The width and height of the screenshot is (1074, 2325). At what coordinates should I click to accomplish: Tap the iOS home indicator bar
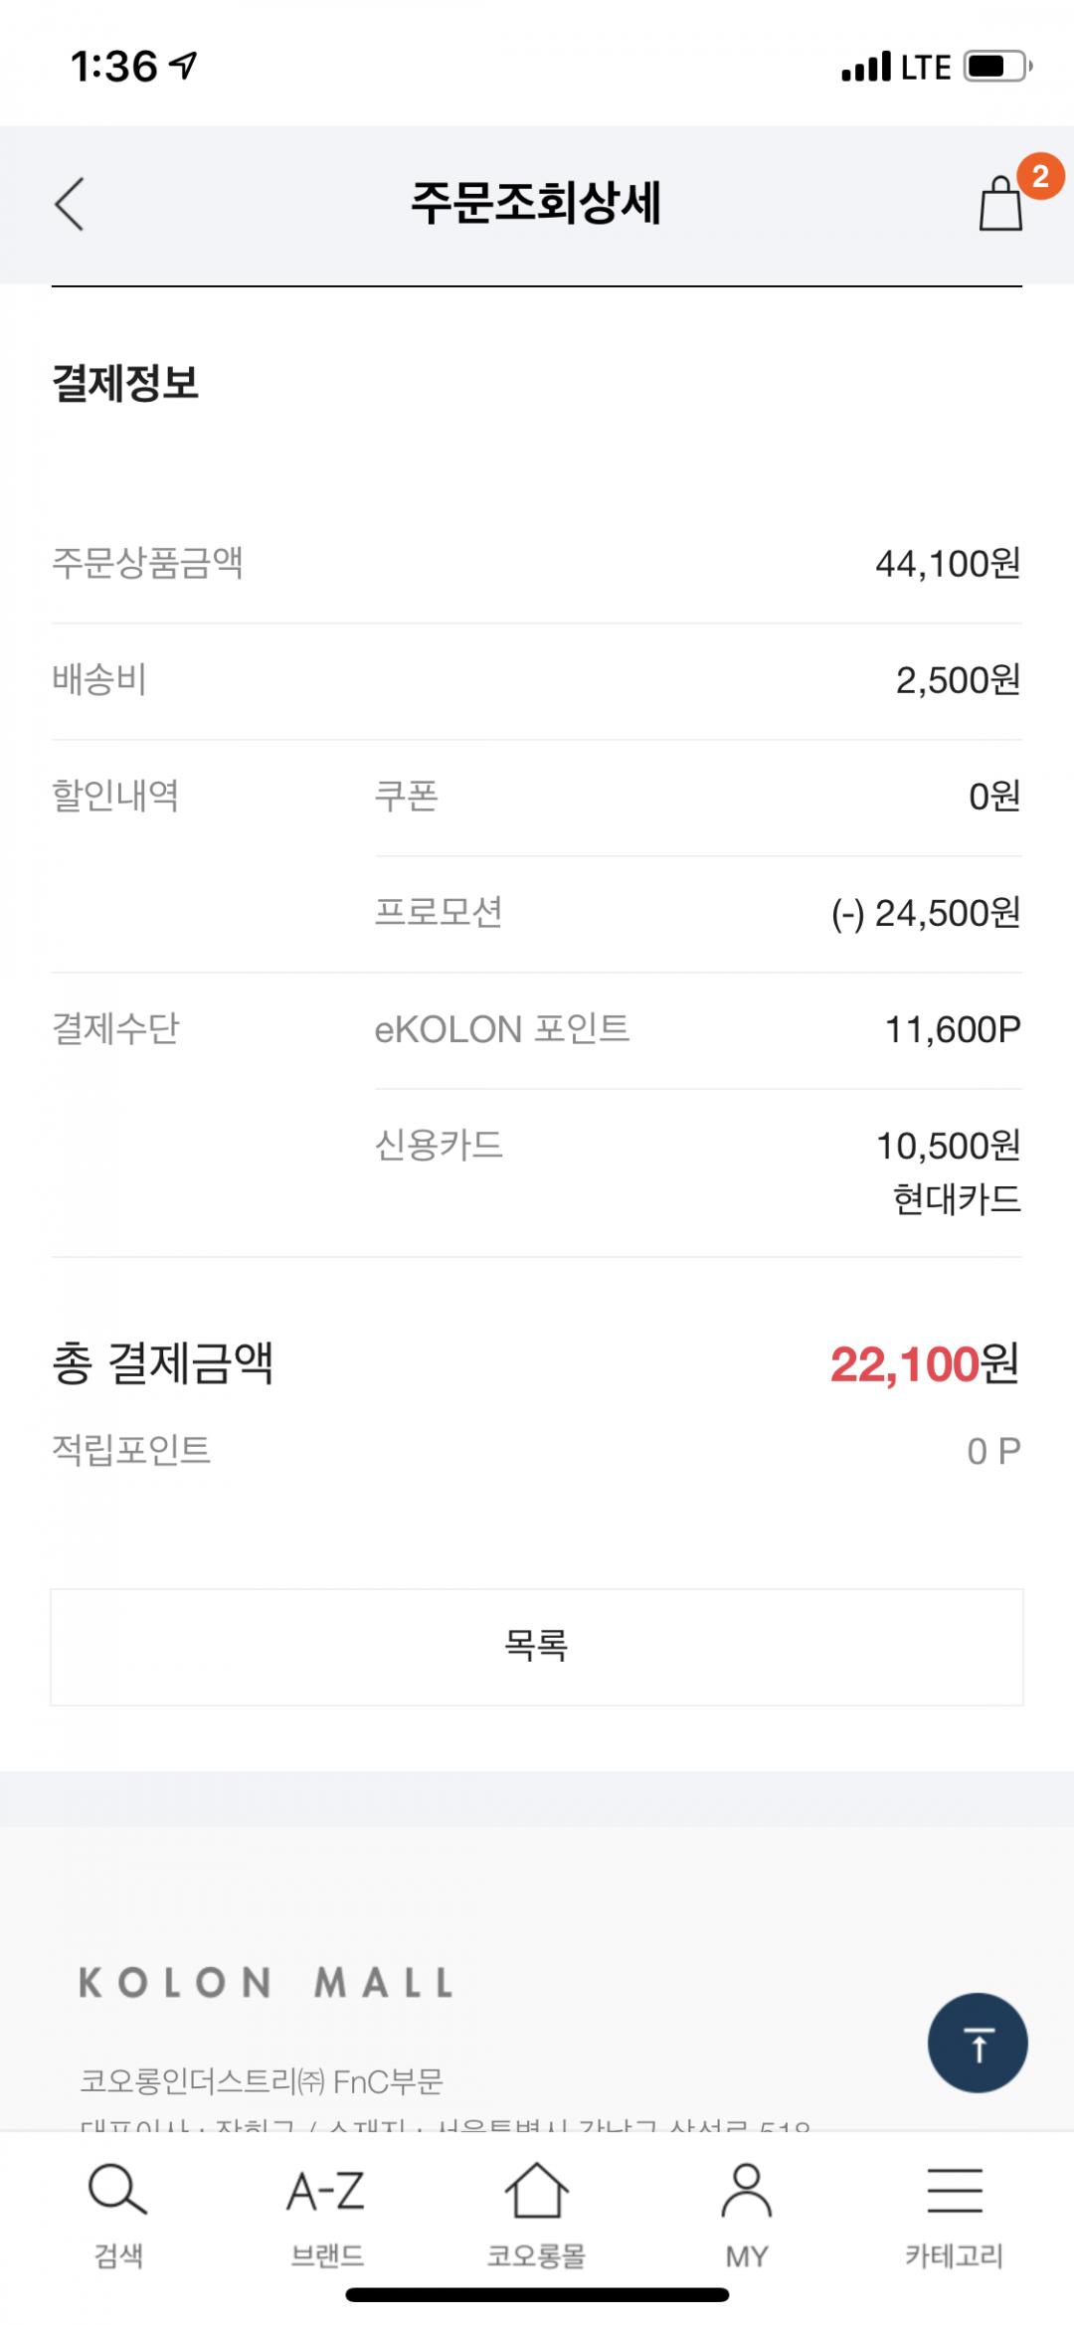[x=537, y=2295]
